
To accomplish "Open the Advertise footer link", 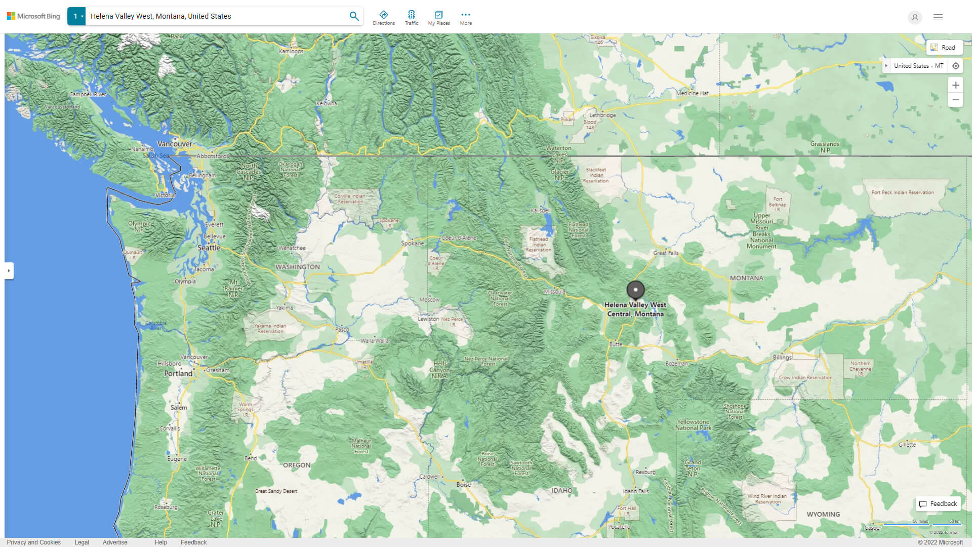I will tap(115, 542).
